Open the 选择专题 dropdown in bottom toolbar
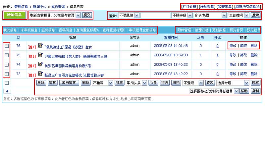 (x=233, y=83)
